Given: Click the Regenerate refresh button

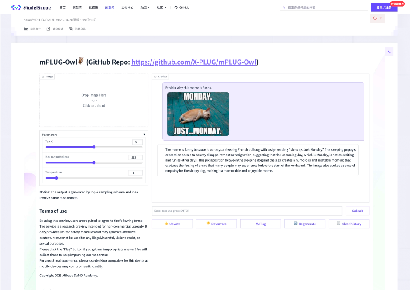Looking at the screenshot, I should pyautogui.click(x=305, y=224).
